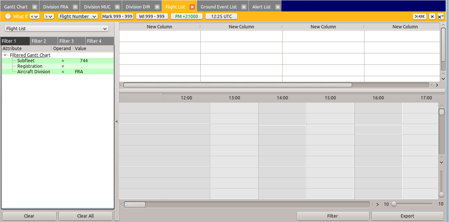The height and width of the screenshot is (222, 449).
Task: Select the Filter 2 tab
Action: click(39, 41)
